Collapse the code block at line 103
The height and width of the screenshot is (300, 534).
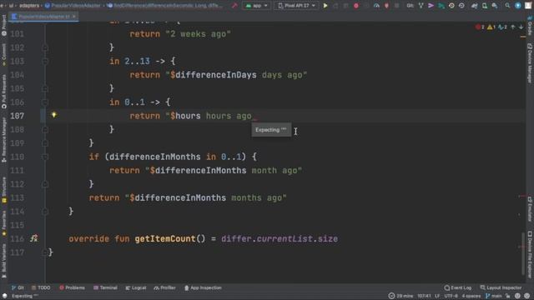click(x=45, y=61)
